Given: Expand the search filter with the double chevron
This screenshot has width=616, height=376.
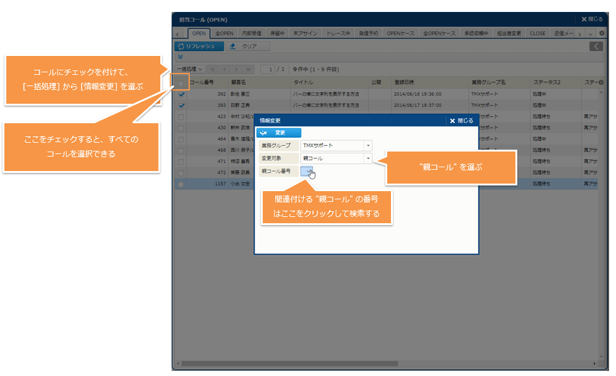Looking at the screenshot, I should click(180, 57).
